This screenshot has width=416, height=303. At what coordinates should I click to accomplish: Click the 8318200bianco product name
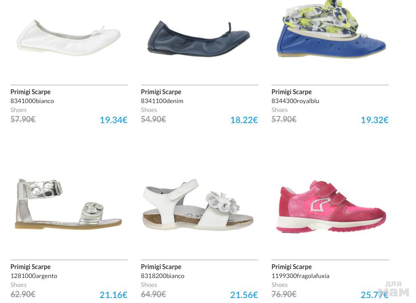pyautogui.click(x=162, y=276)
